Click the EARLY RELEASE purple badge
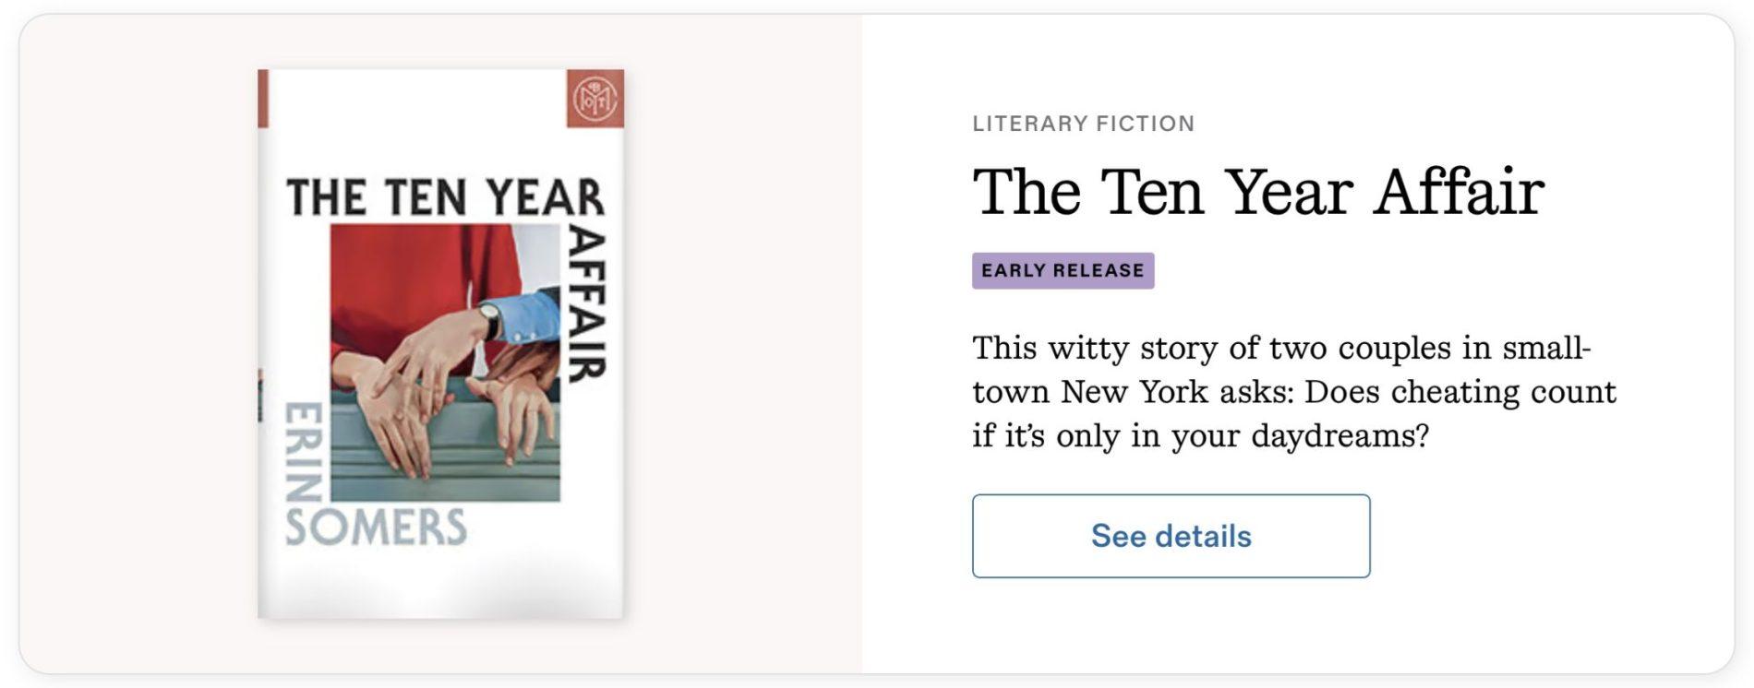This screenshot has height=688, width=1754. pos(1062,270)
